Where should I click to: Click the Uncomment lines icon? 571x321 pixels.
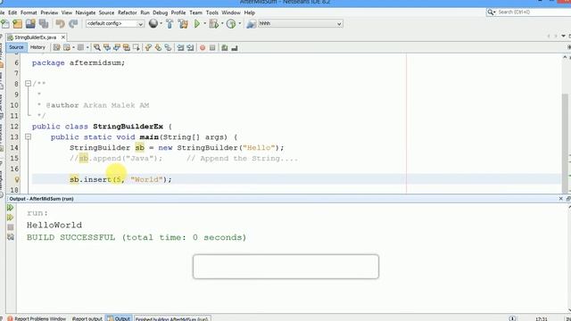(235, 47)
